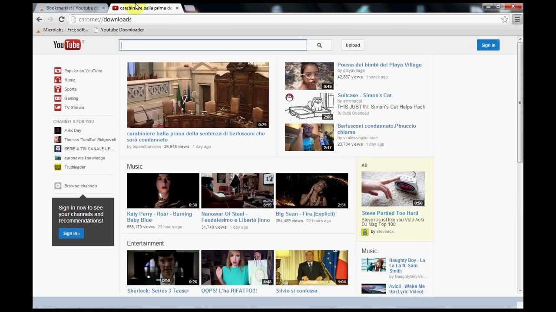Open Microlabs - Free soft... bookmark
The height and width of the screenshot is (312, 556).
[62, 30]
